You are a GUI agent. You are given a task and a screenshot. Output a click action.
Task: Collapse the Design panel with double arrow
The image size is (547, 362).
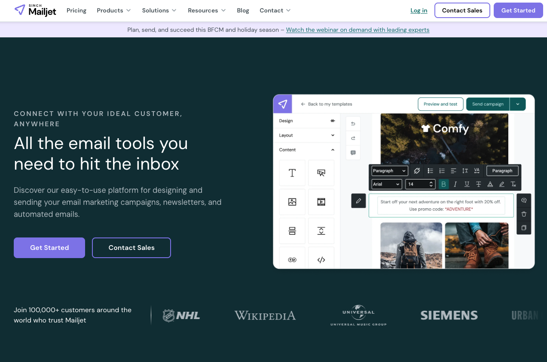pos(333,121)
